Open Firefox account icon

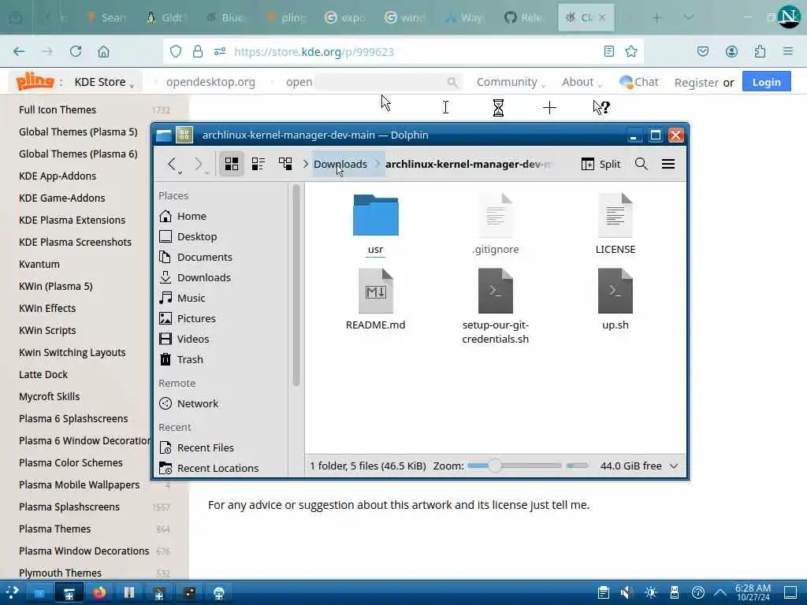731,51
